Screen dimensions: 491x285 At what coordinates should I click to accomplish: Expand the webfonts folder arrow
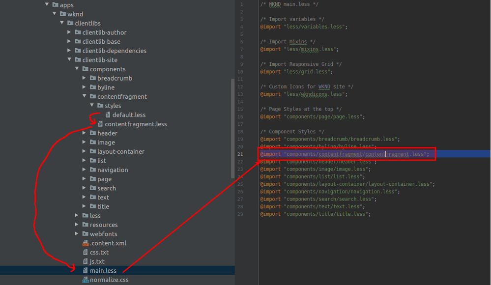(x=77, y=234)
